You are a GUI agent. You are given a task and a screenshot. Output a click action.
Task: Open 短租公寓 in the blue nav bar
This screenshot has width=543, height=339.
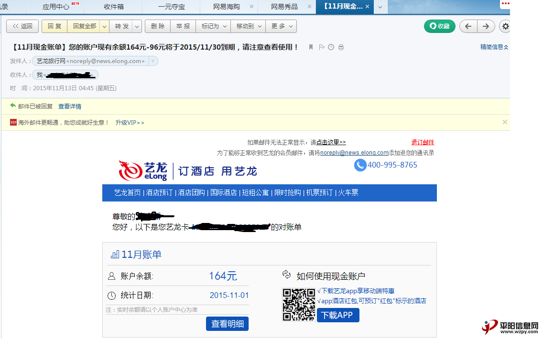pos(255,193)
